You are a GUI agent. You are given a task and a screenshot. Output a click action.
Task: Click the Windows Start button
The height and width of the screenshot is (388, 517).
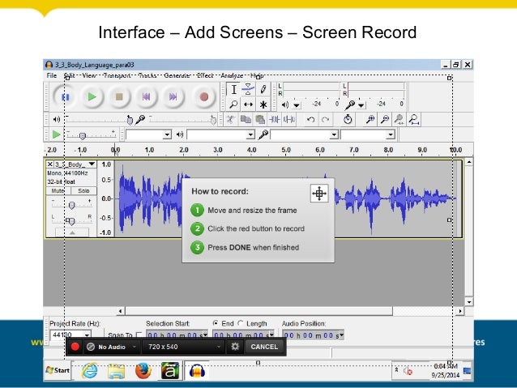click(58, 370)
